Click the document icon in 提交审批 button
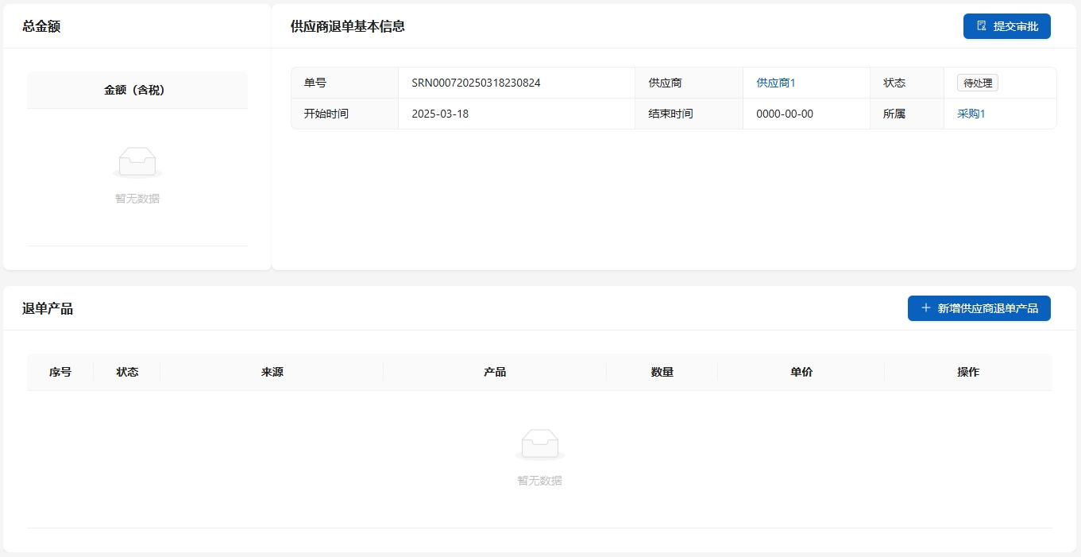This screenshot has height=557, width=1081. (x=982, y=26)
